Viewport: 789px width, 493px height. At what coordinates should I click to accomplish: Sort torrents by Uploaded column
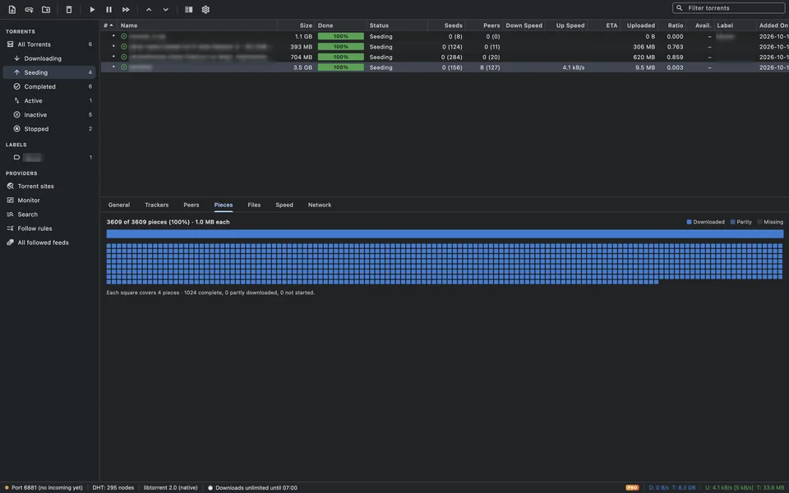tap(639, 25)
